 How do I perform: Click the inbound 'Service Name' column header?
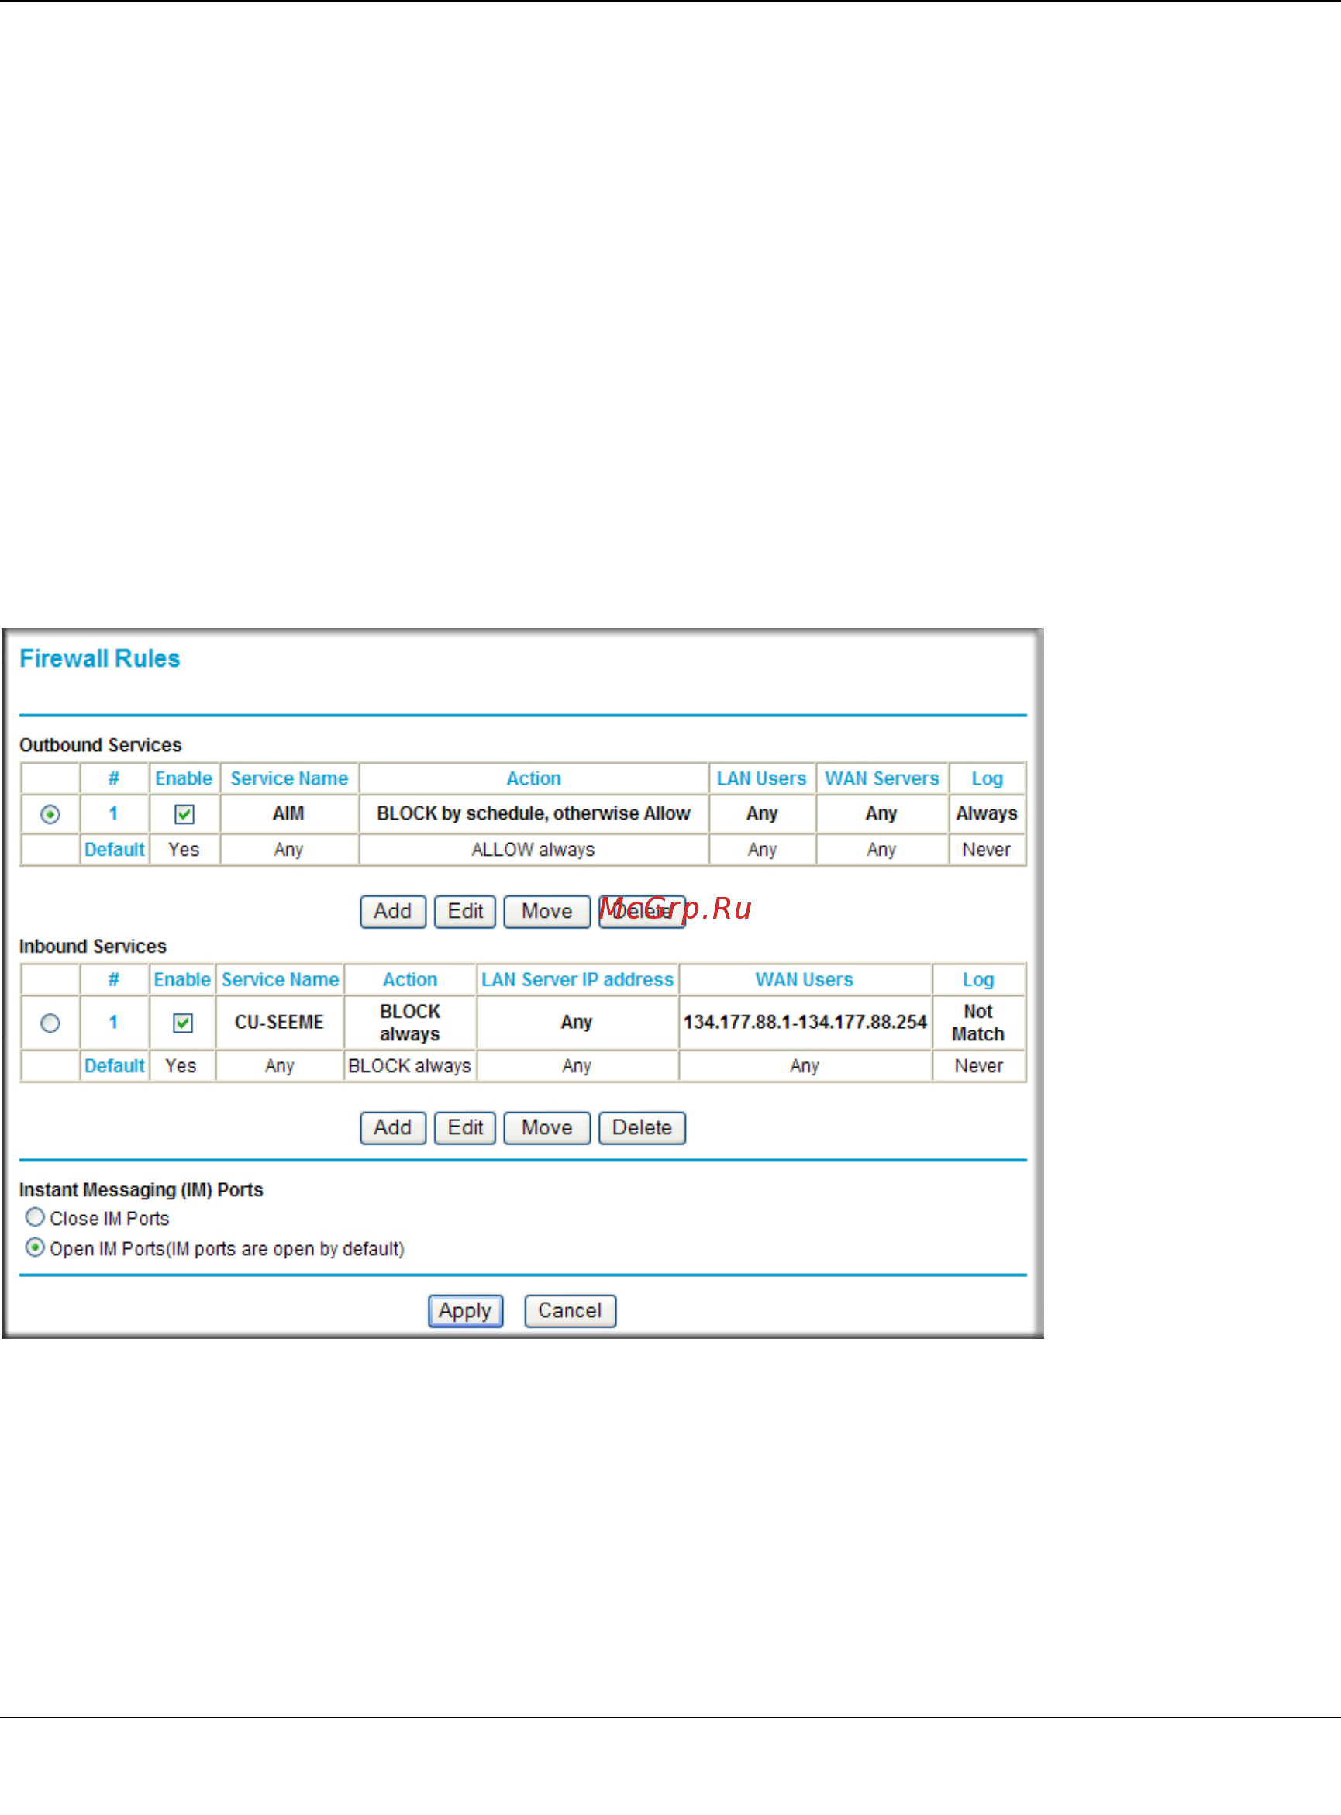point(280,980)
